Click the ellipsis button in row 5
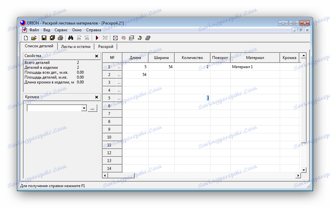330x208 pixels. point(119,98)
